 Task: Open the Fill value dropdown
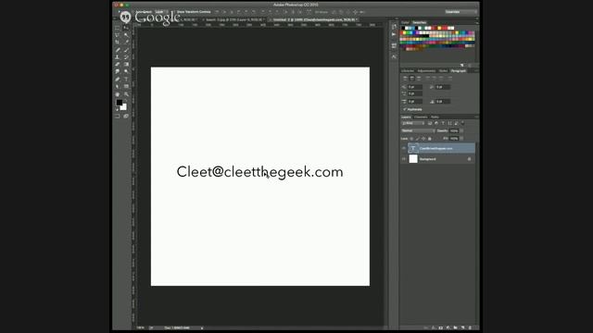pyautogui.click(x=461, y=139)
